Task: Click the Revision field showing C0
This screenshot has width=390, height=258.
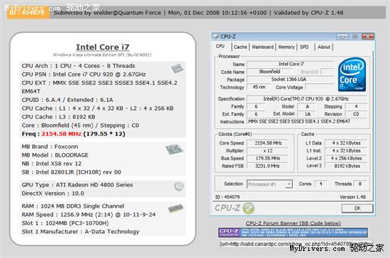Action: click(x=356, y=114)
